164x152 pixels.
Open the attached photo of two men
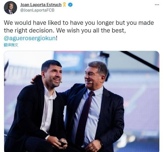point(81,101)
